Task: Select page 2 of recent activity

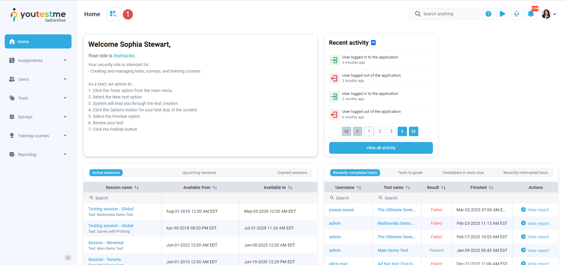Action: (380, 131)
